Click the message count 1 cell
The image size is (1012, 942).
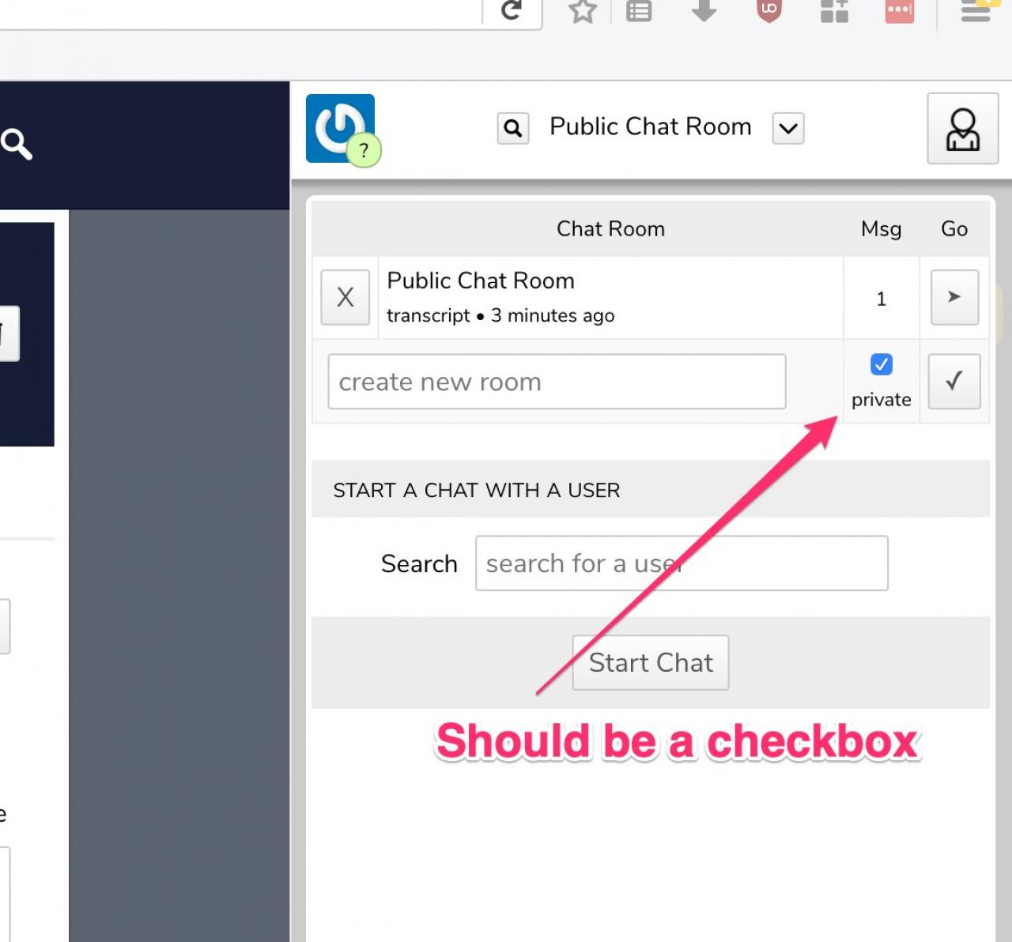[882, 299]
